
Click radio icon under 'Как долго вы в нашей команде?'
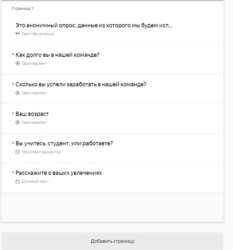coord(17,63)
